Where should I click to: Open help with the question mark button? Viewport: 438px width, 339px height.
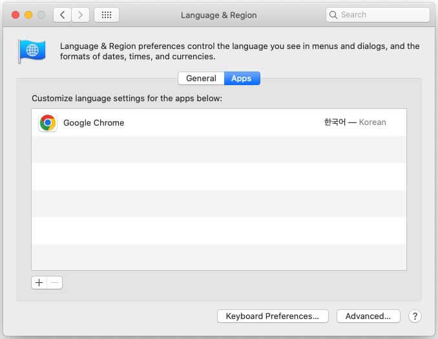415,316
